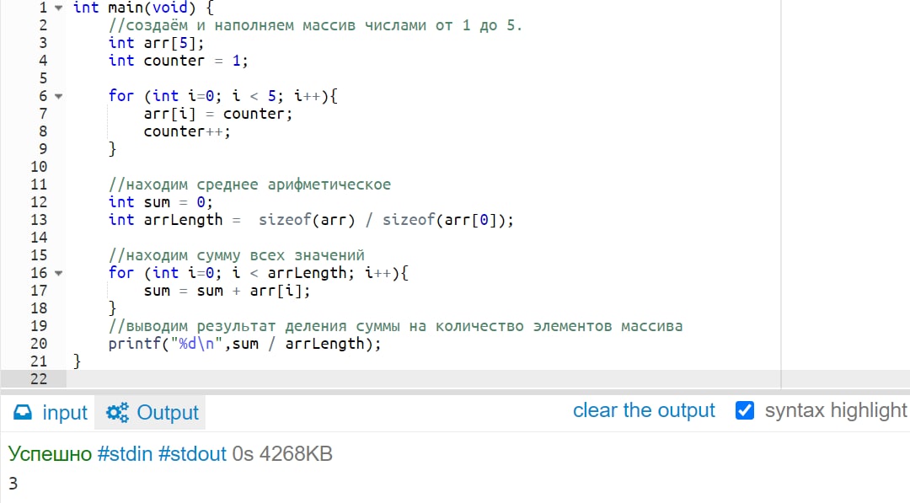Click the int counter = 1; line
This screenshot has width=910, height=503.
tap(178, 61)
